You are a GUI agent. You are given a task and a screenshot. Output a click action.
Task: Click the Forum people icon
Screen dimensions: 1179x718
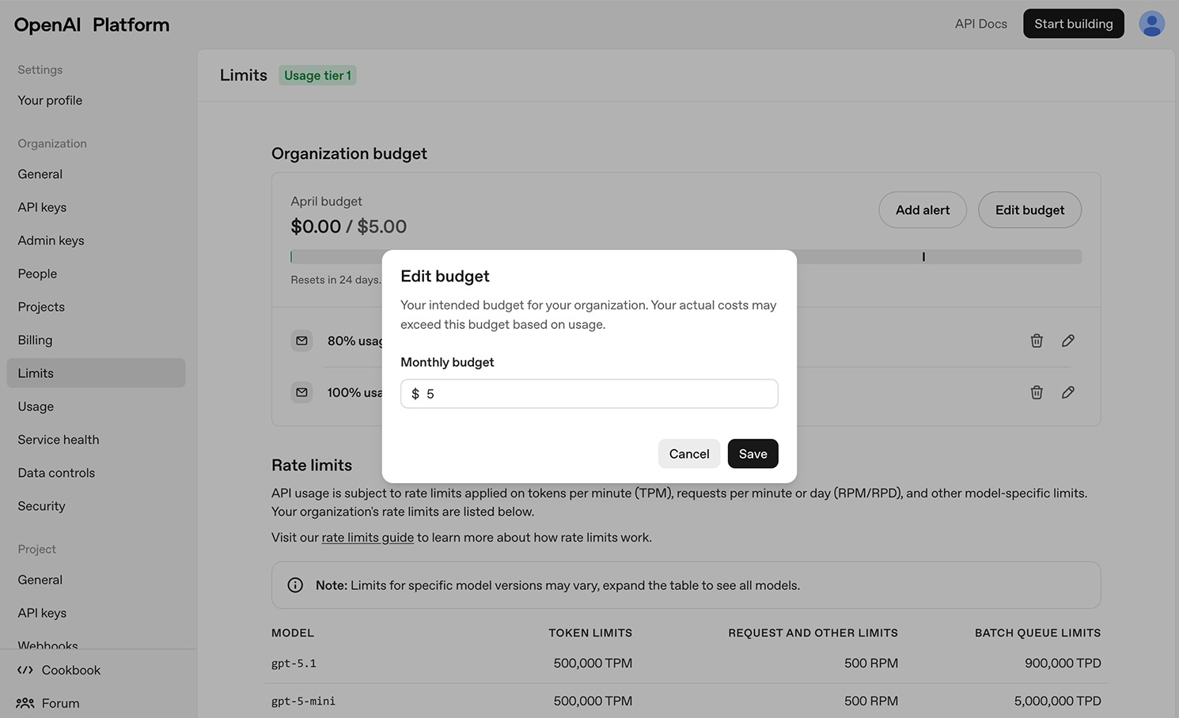25,703
